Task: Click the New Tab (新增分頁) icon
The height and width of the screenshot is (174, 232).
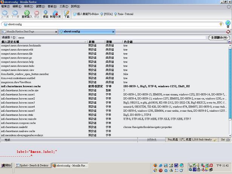Action: [55, 14]
